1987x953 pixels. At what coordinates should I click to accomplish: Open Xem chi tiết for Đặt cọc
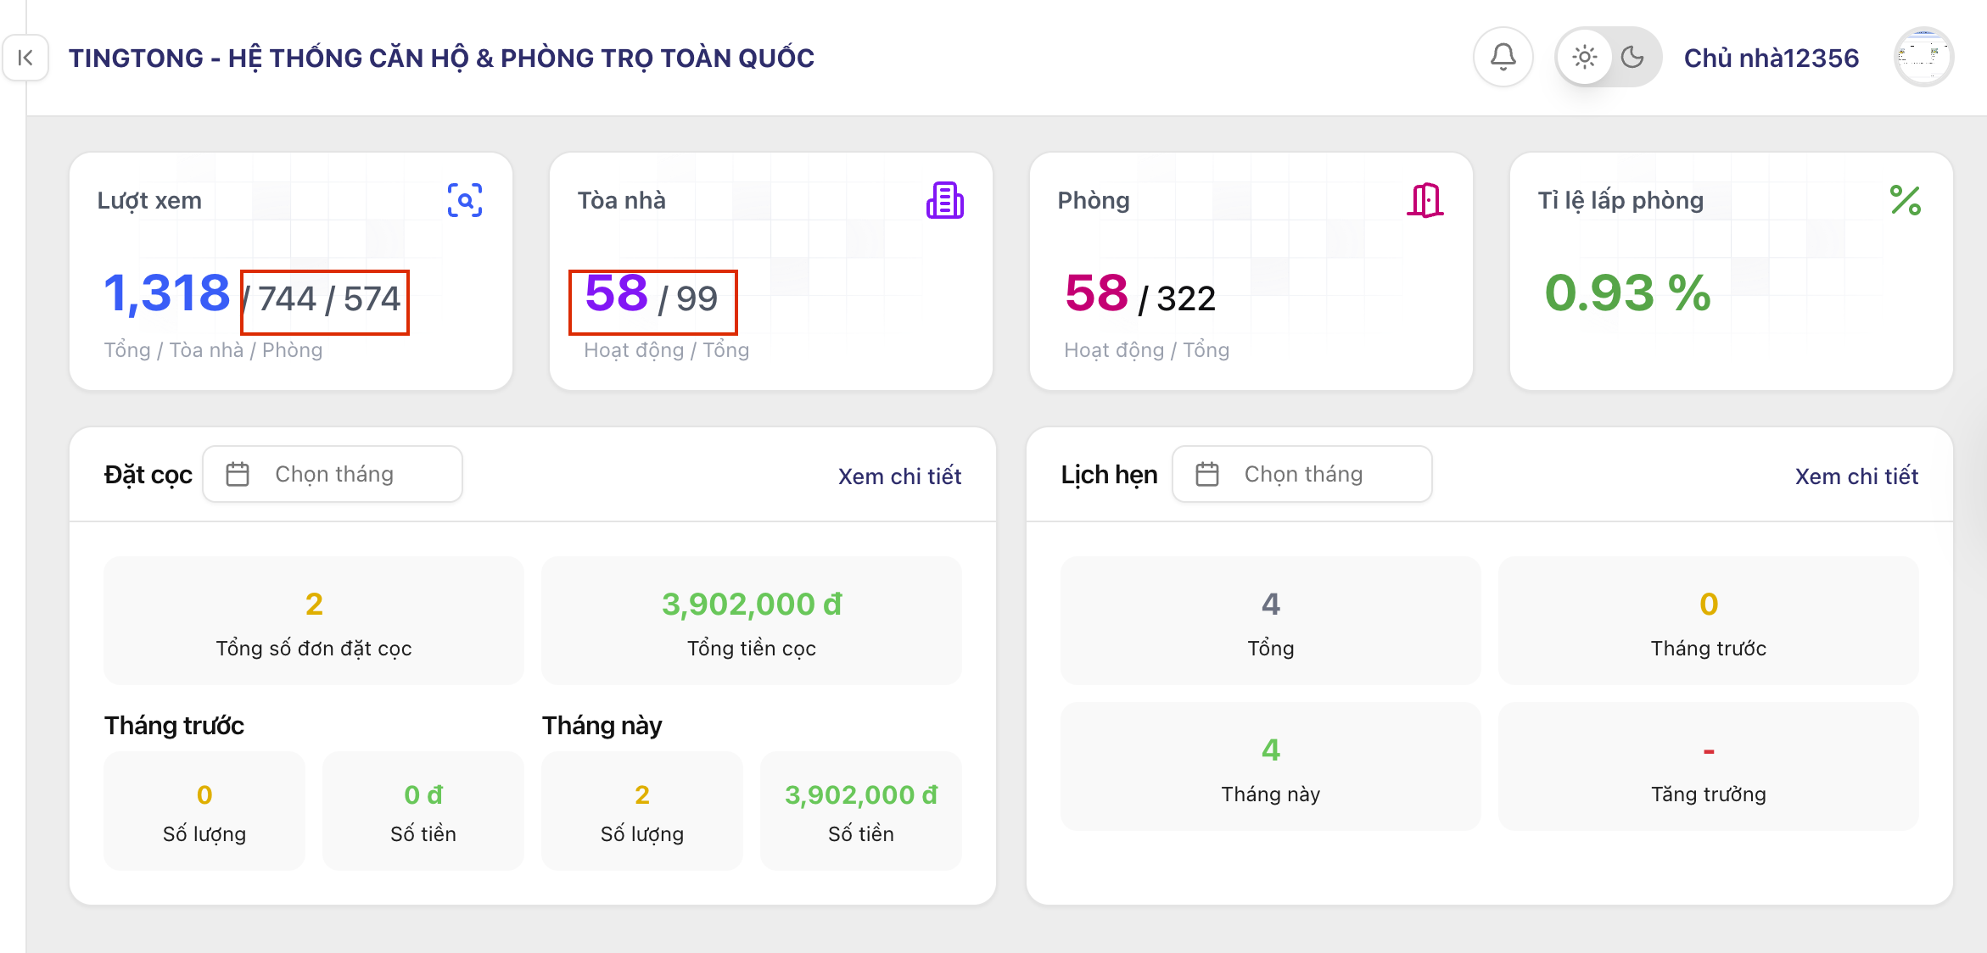tap(899, 476)
